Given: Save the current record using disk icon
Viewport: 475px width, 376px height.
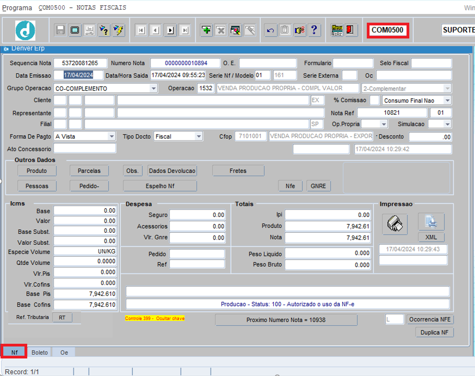Looking at the screenshot, I should [x=59, y=30].
